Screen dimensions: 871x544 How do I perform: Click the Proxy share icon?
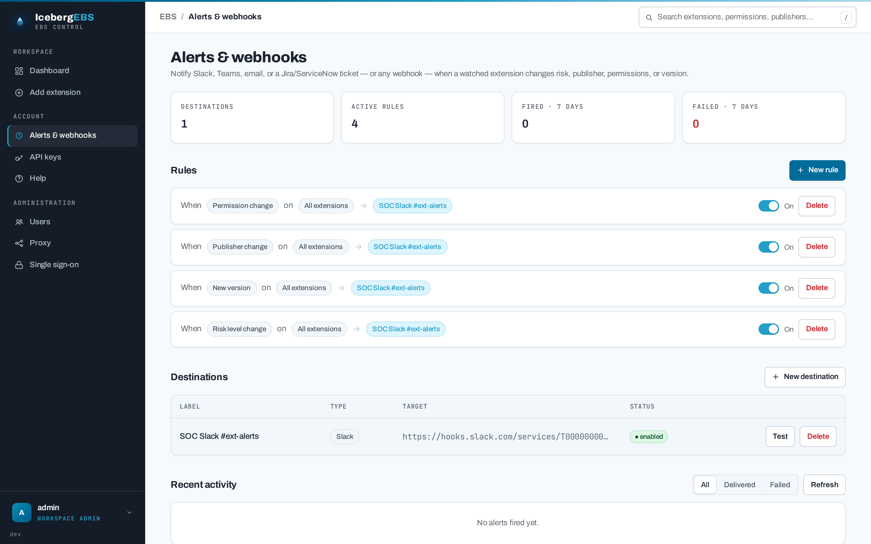[19, 244]
